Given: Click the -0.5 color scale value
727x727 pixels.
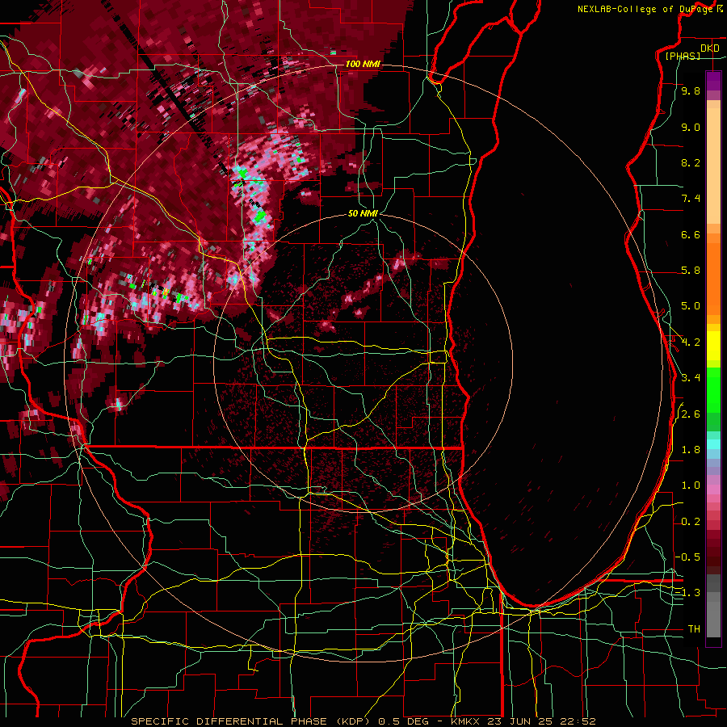Looking at the screenshot, I should [688, 557].
